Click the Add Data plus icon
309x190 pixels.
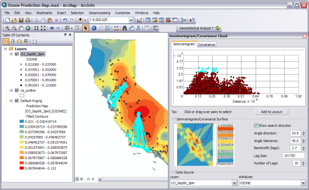tap(80, 20)
